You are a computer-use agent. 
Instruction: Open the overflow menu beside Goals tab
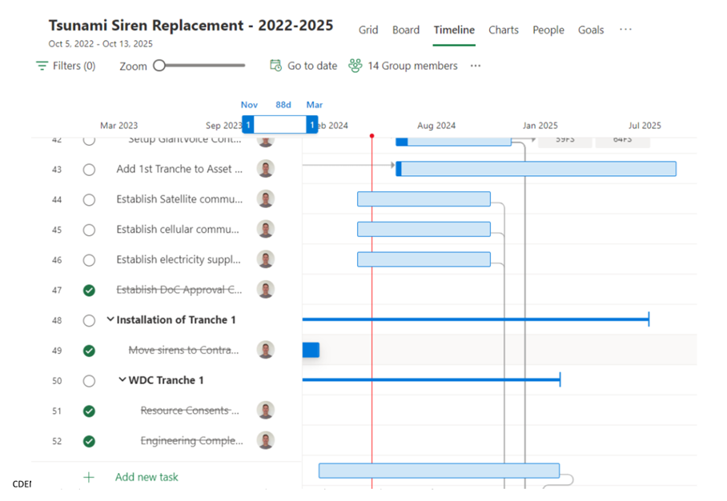coord(625,30)
